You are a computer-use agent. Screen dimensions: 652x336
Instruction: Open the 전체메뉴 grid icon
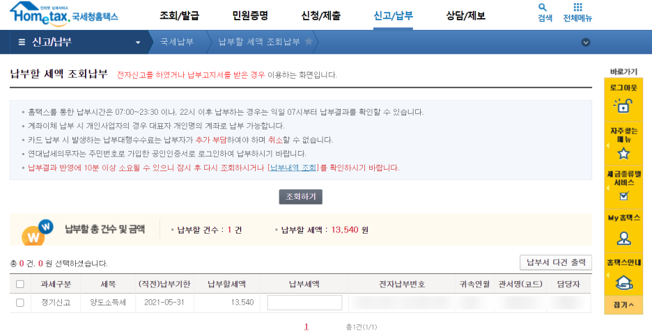point(577,7)
